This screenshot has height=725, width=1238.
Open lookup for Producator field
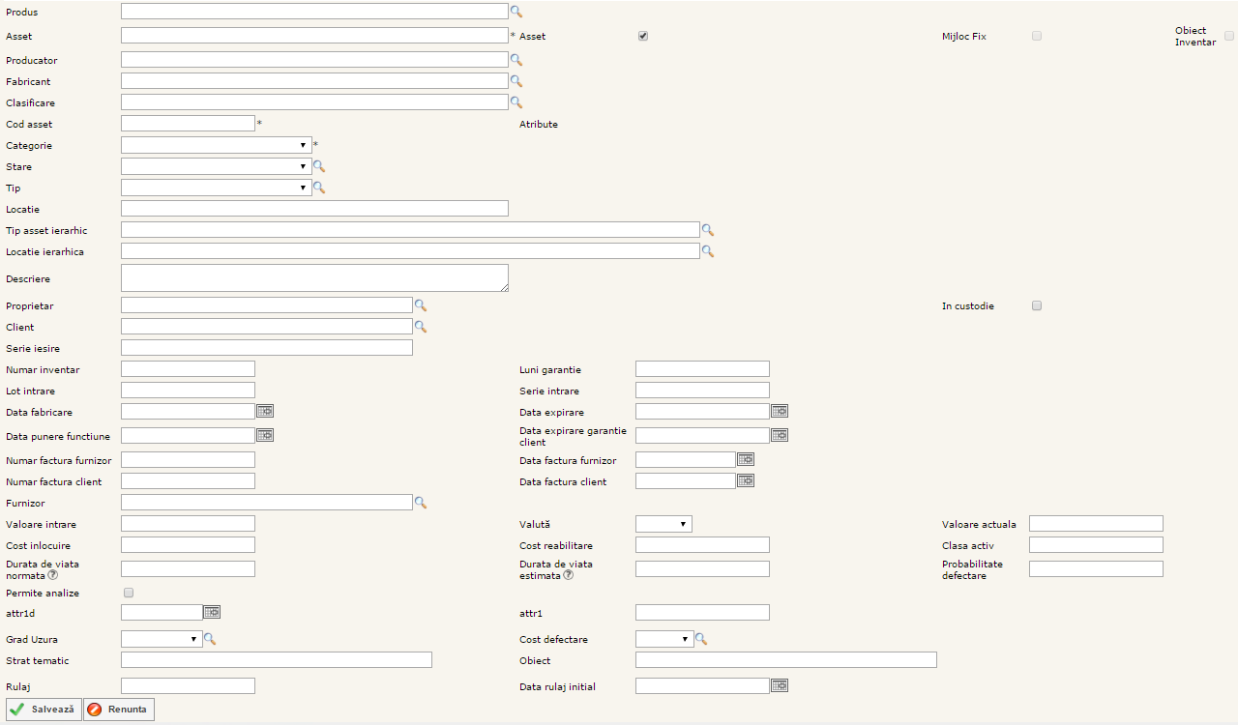[x=516, y=60]
